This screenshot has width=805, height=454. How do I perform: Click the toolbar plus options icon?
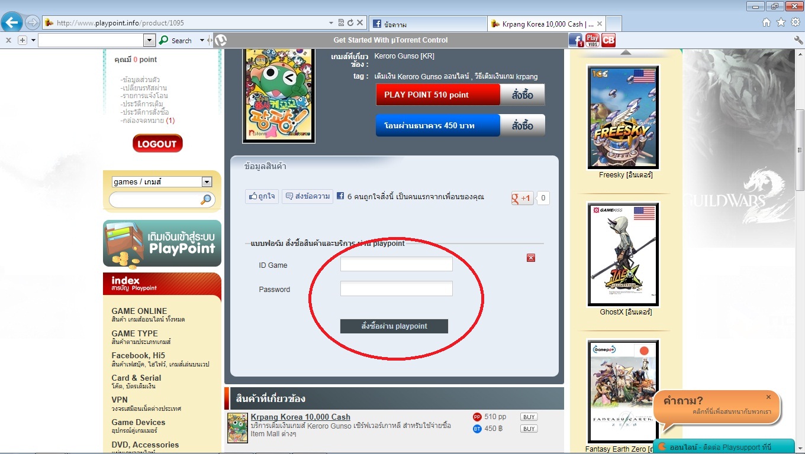point(22,40)
